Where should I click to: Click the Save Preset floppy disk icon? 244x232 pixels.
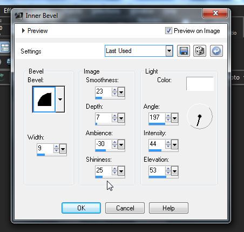pyautogui.click(x=184, y=51)
